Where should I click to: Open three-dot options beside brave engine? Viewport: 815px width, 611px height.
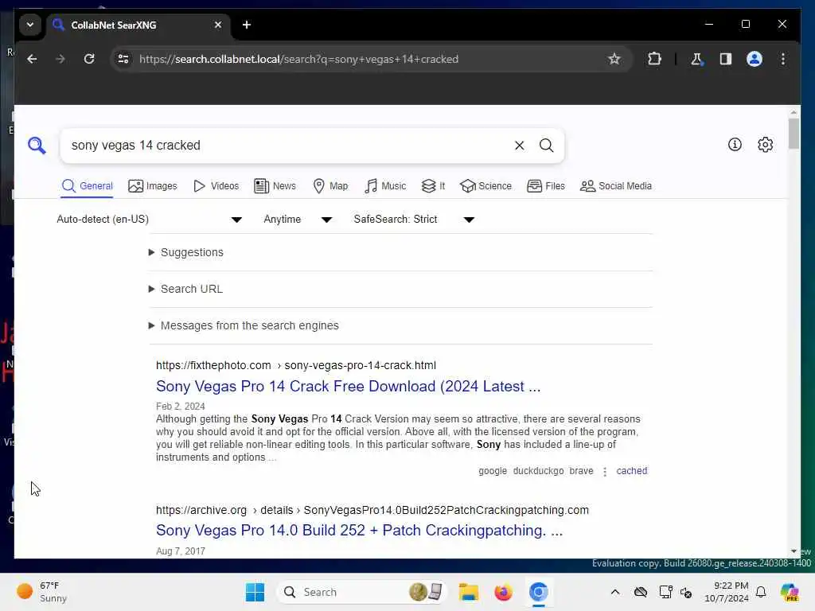pyautogui.click(x=605, y=471)
